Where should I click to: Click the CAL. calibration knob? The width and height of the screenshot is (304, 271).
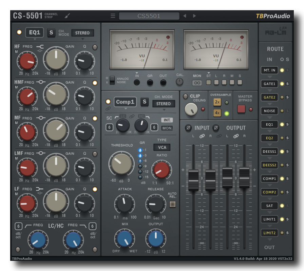point(179,82)
